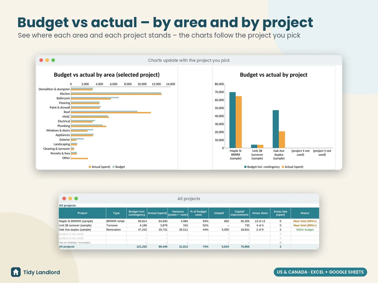Click the 'Maple St BRRRR (sample)' table row name
378x283 pixels.
(x=76, y=221)
